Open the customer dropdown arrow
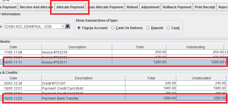Image resolution: width=228 pixels, height=104 pixels. pyautogui.click(x=63, y=26)
